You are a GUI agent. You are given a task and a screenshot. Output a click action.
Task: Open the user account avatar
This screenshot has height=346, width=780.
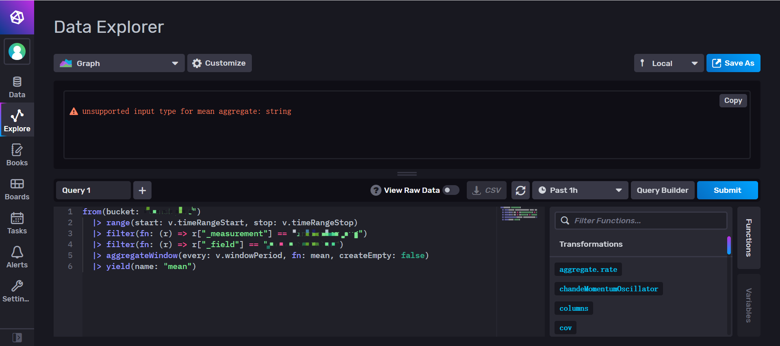click(x=17, y=52)
